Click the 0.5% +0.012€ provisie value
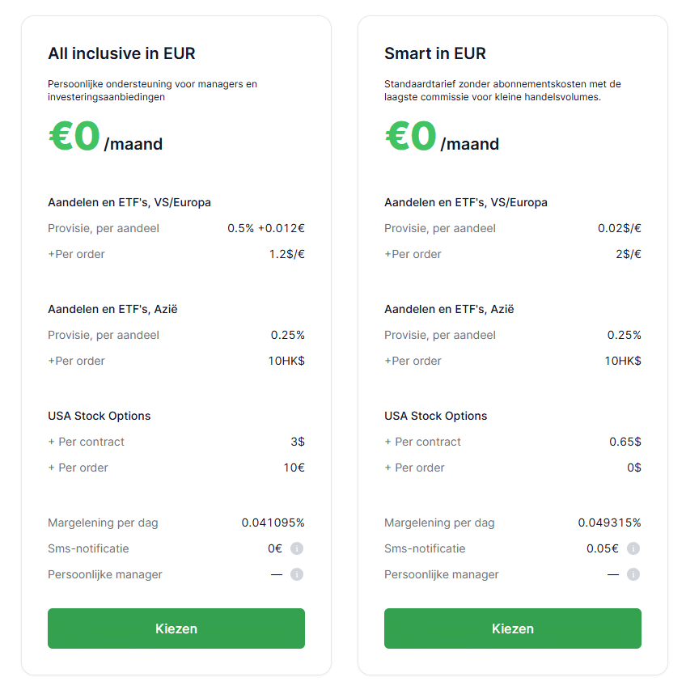The image size is (686, 694). click(266, 228)
